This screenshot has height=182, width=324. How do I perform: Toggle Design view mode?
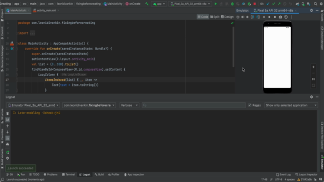pos(227,17)
